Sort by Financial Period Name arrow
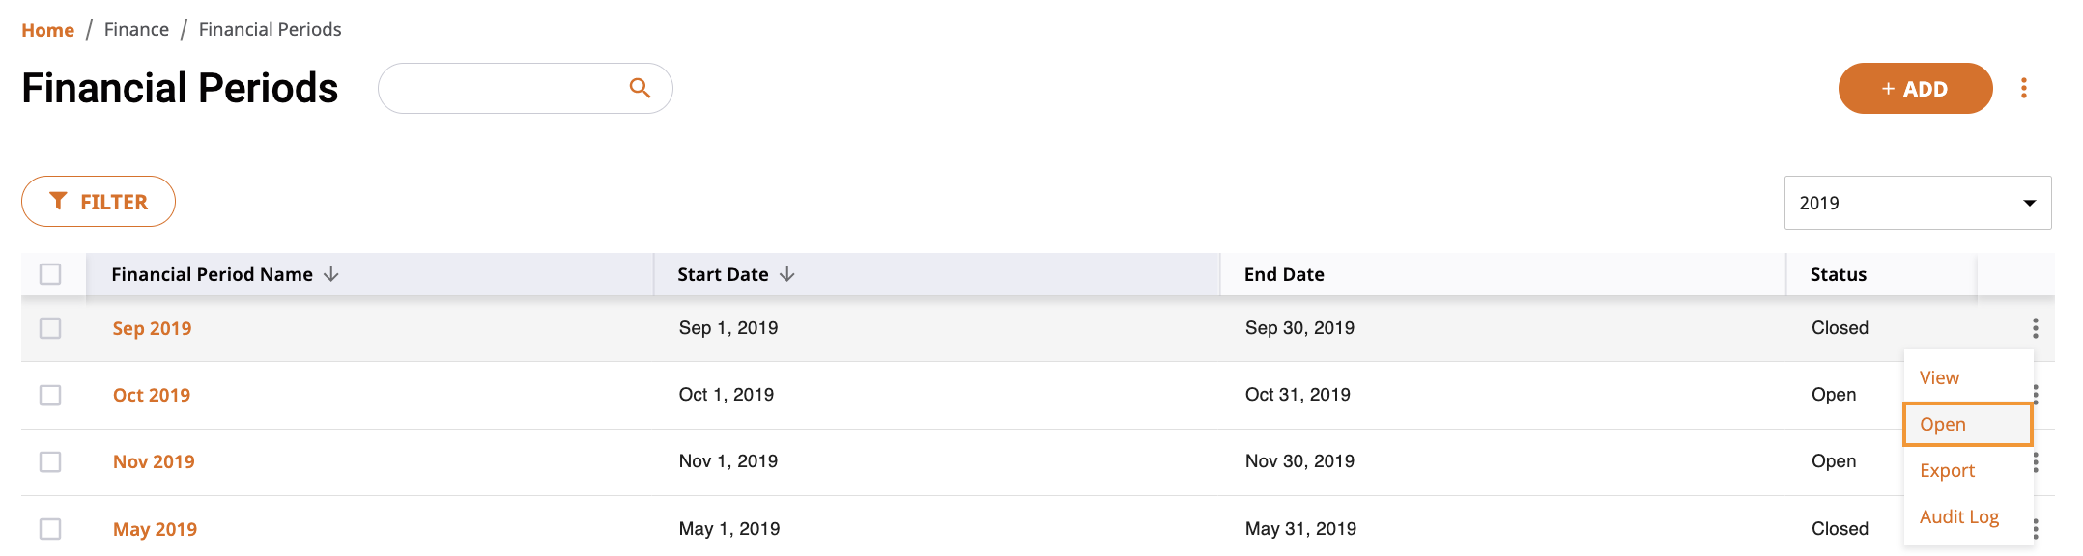Image resolution: width=2083 pixels, height=556 pixels. pyautogui.click(x=331, y=274)
